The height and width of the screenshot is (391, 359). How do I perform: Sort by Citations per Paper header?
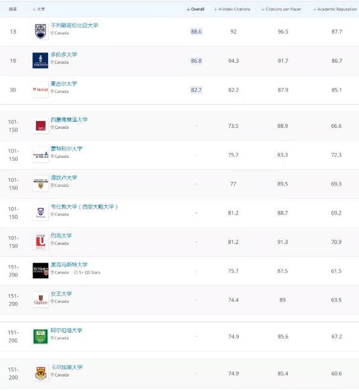point(281,9)
